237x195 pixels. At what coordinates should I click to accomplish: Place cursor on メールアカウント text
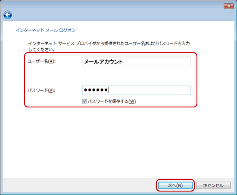[103, 62]
